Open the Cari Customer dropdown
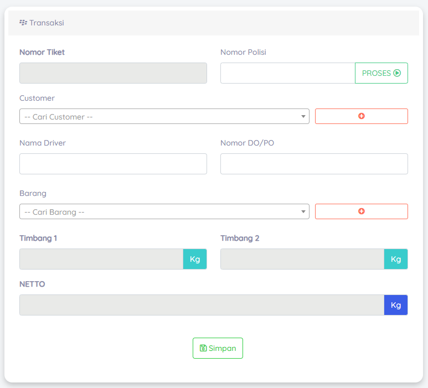This screenshot has width=428, height=388. tap(164, 116)
